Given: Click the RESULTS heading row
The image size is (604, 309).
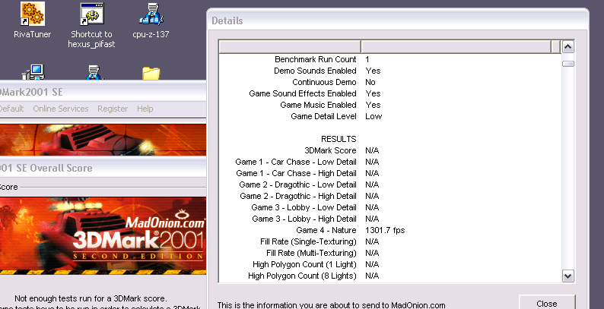Looking at the screenshot, I should [389, 139].
